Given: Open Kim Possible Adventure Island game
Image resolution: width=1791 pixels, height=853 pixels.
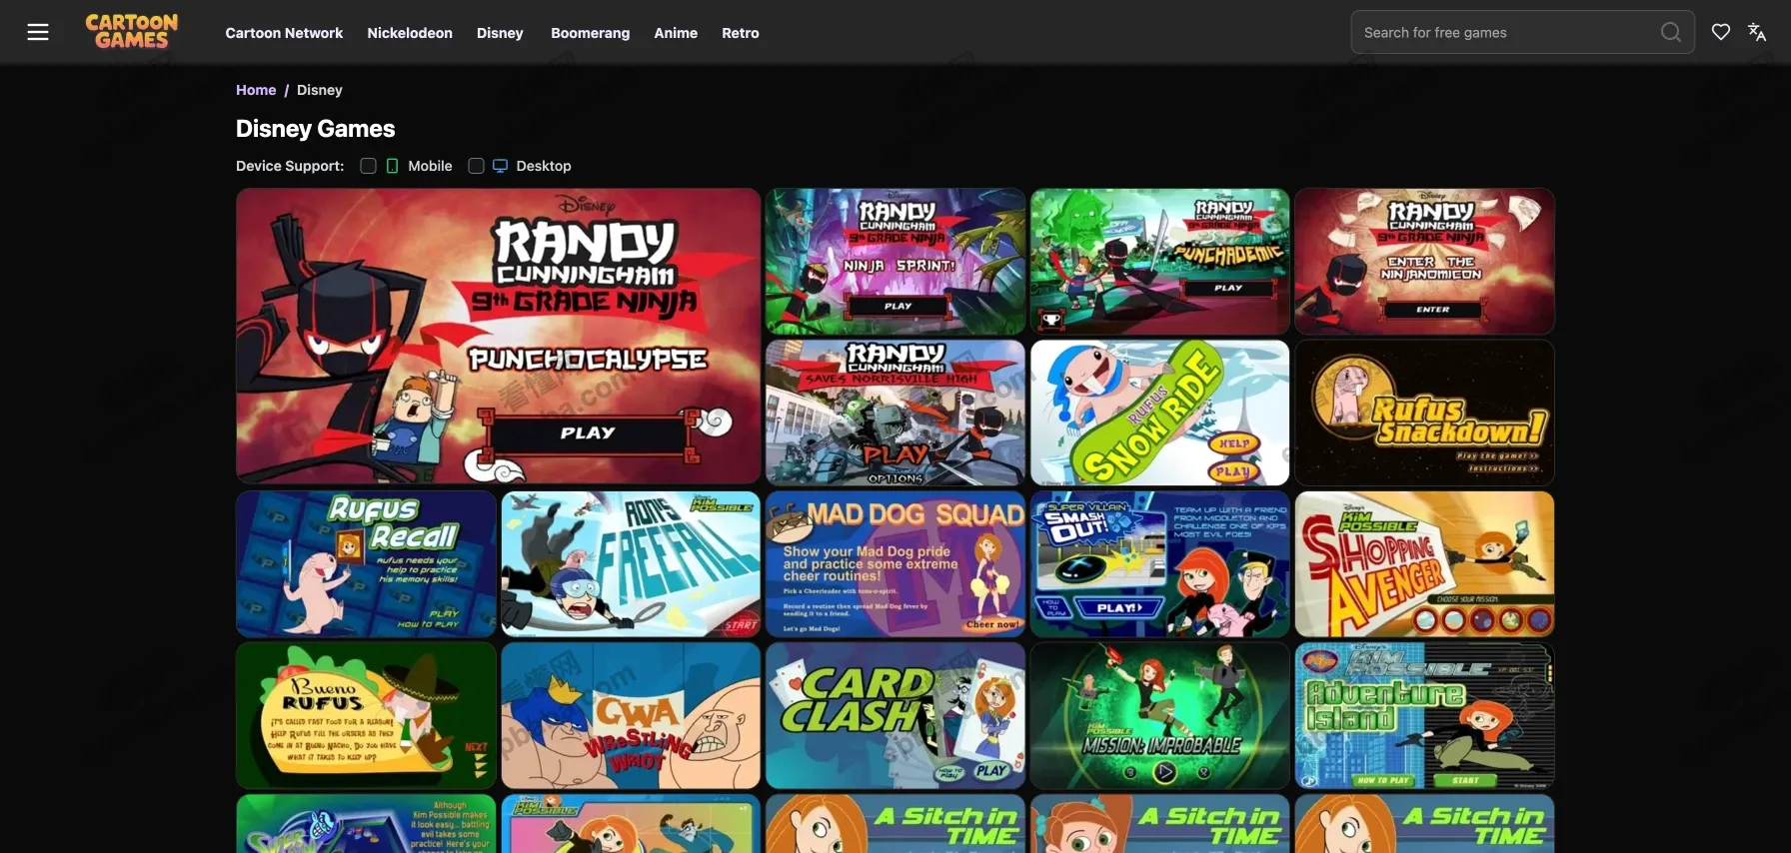Looking at the screenshot, I should (1425, 716).
